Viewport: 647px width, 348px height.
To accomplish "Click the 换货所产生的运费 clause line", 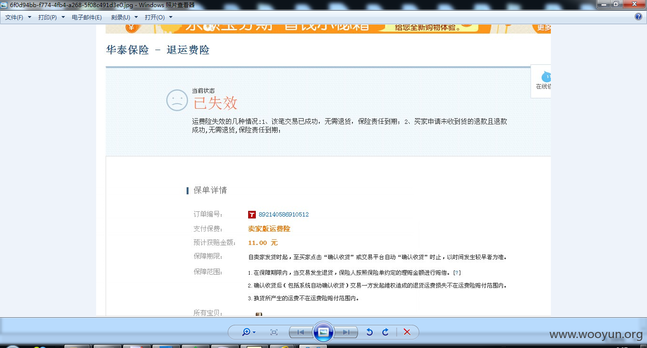I will [303, 298].
